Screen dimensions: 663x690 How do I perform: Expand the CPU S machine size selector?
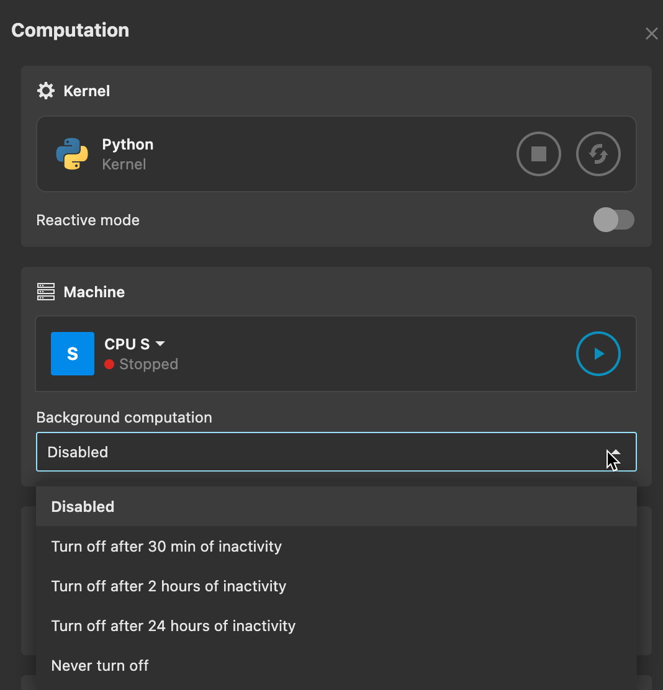pos(160,343)
